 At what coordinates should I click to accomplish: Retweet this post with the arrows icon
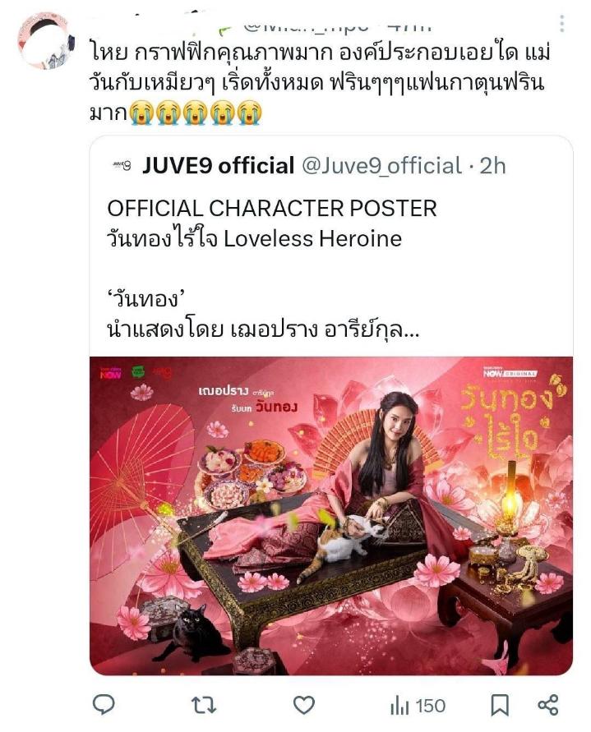coord(204,705)
